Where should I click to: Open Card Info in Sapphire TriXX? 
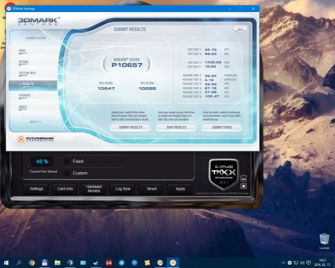tap(65, 189)
